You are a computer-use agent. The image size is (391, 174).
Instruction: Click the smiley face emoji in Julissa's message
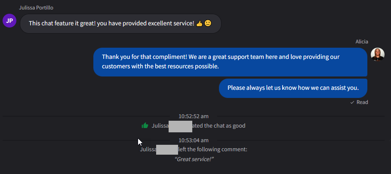[x=208, y=23]
